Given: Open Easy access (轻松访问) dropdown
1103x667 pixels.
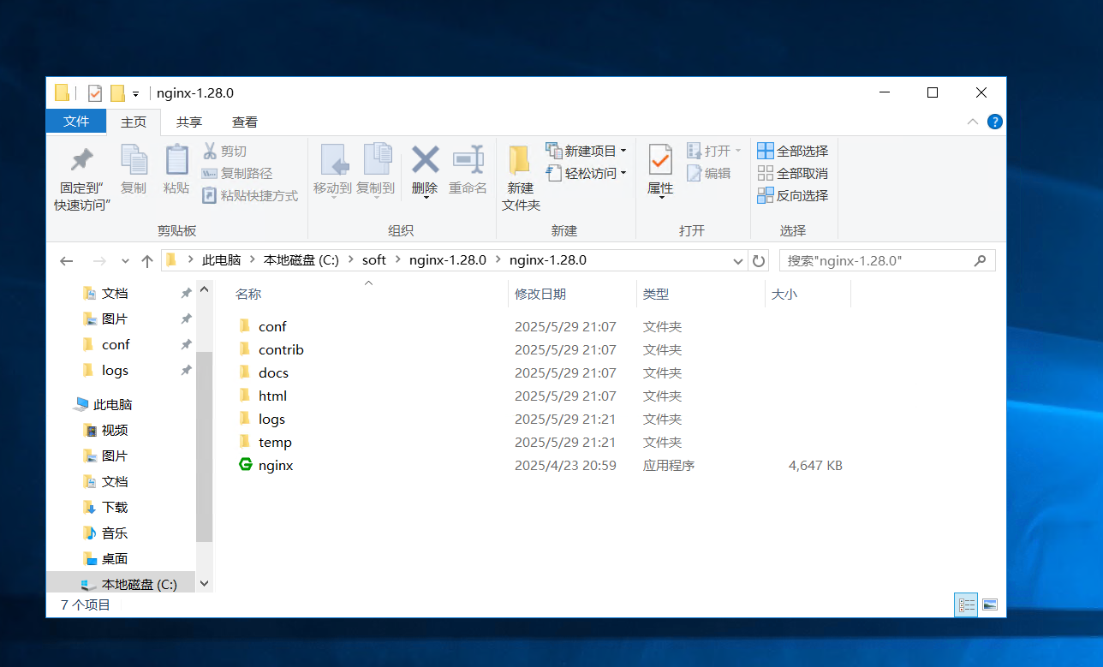Looking at the screenshot, I should point(587,173).
